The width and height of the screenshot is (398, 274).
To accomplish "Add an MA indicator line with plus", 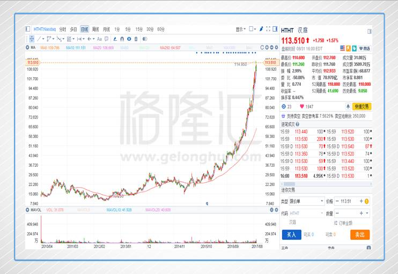I will click(x=267, y=47).
